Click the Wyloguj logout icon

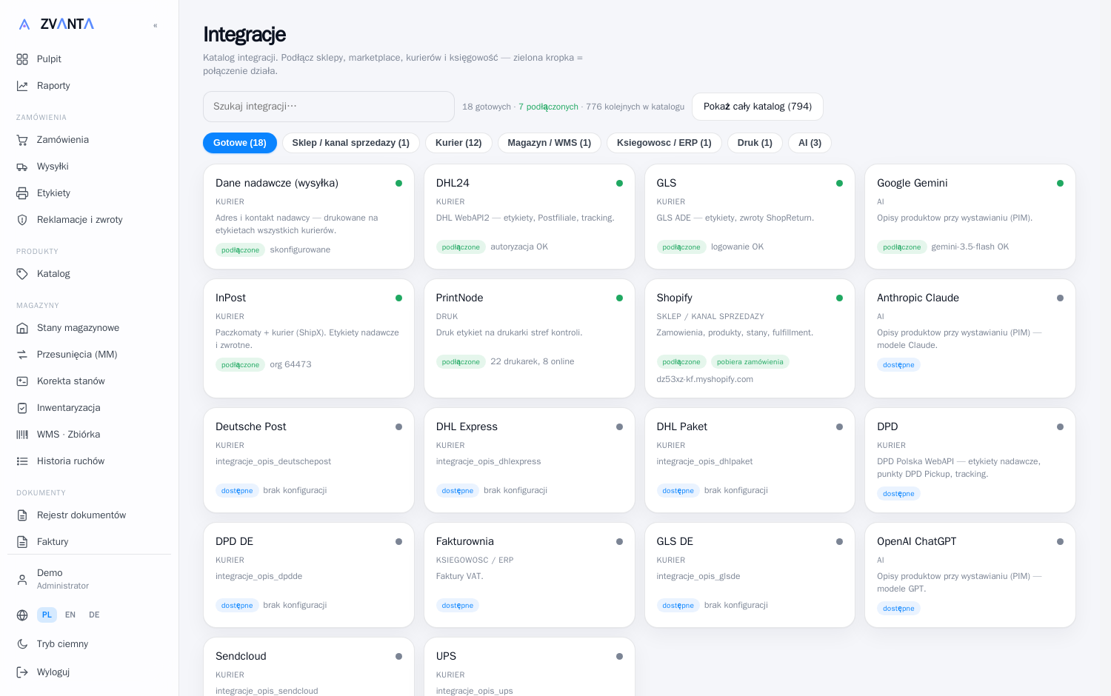22,672
